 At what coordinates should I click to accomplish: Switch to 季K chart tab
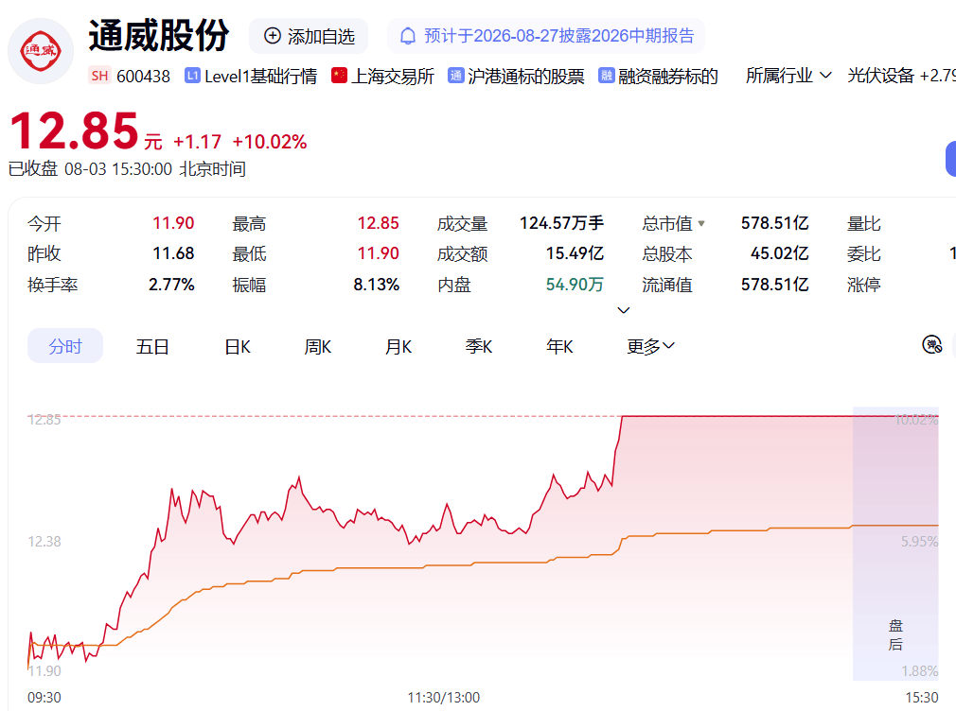479,347
